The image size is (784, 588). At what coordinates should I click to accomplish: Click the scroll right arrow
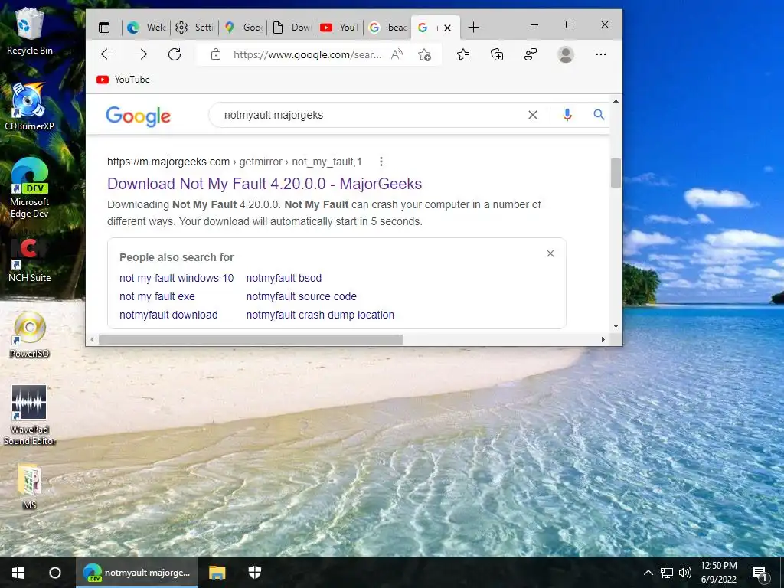(x=603, y=339)
